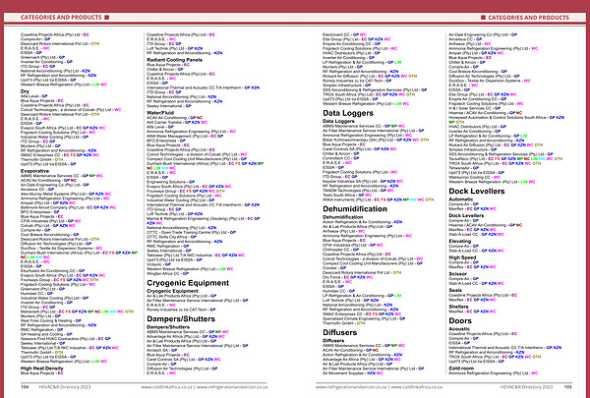The width and height of the screenshot is (590, 398).
Task: Click the 'Dry' subcategory heading
Action: pyautogui.click(x=25, y=91)
